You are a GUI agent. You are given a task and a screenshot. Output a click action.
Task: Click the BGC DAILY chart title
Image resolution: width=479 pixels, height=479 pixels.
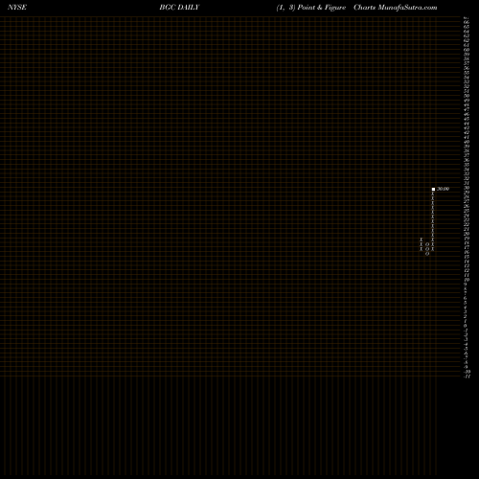pyautogui.click(x=179, y=7)
